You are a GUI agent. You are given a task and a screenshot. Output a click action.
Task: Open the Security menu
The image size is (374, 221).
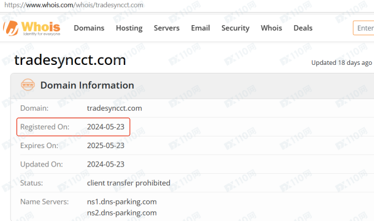click(235, 28)
